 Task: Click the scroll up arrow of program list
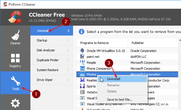tap(180, 40)
